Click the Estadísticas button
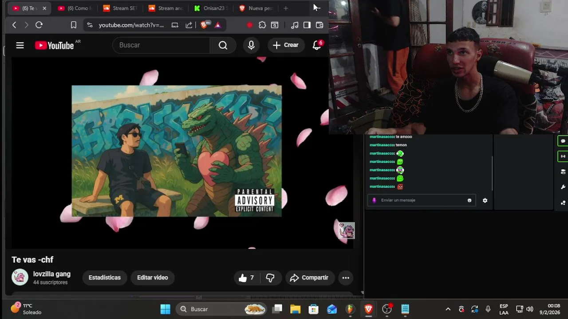The width and height of the screenshot is (568, 319). 105,277
